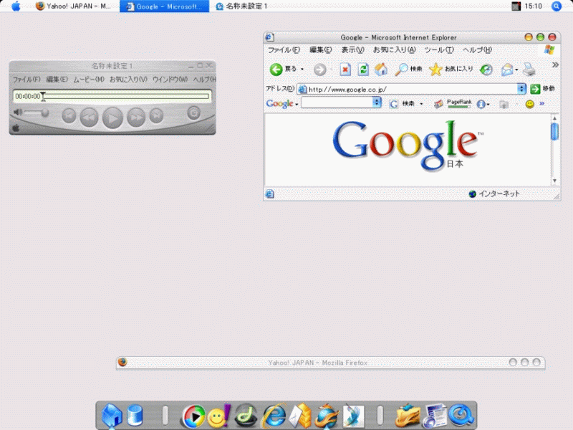Click the Mail envelope icon in Internet Explorer
573x430 pixels.
[507, 69]
